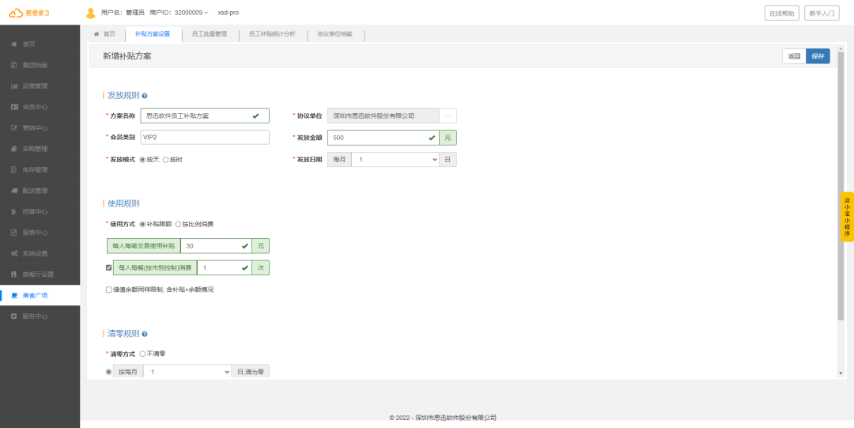854x428 pixels.
Task: Click the user avatar icon in header
Action: coord(90,13)
